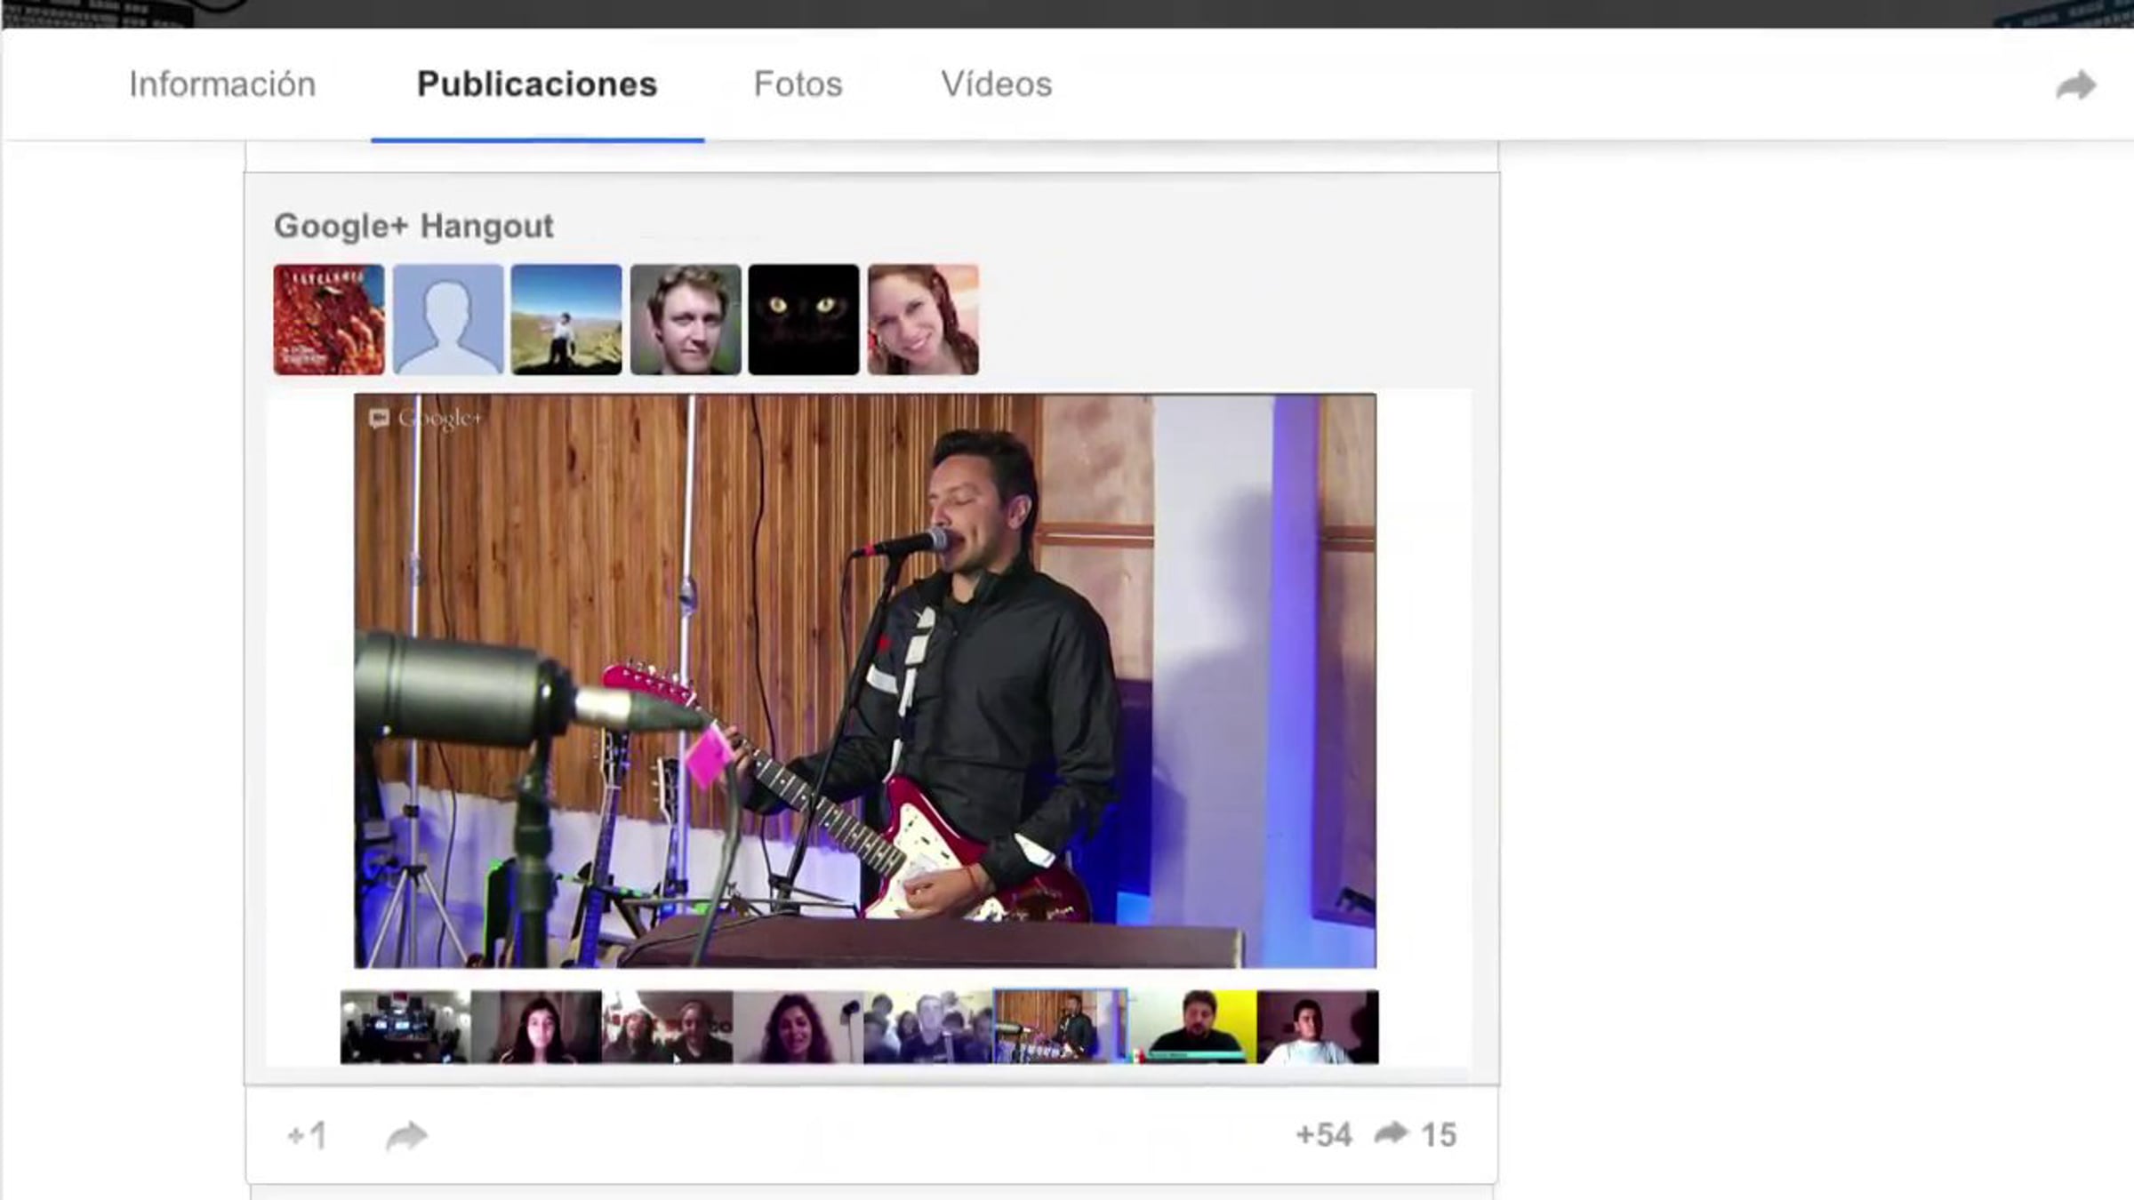The height and width of the screenshot is (1200, 2134).
Task: Click the share arrow beside +1
Action: 406,1135
